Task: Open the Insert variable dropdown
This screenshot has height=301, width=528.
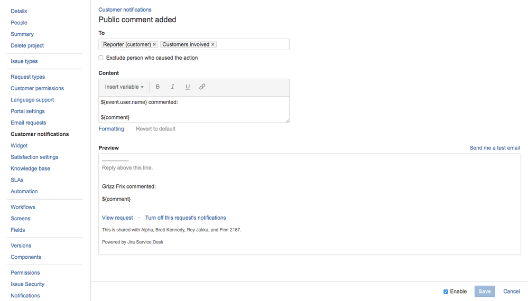Action: tap(124, 87)
